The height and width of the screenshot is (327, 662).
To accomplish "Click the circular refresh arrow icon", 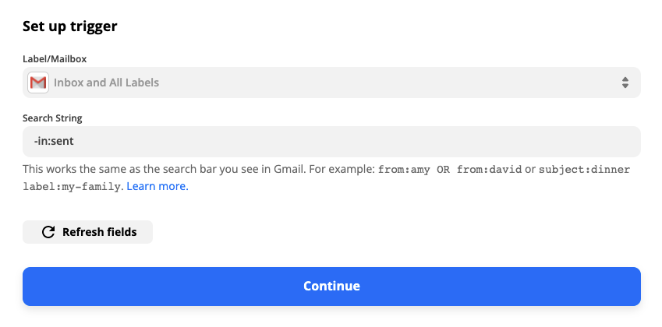I will [x=48, y=232].
